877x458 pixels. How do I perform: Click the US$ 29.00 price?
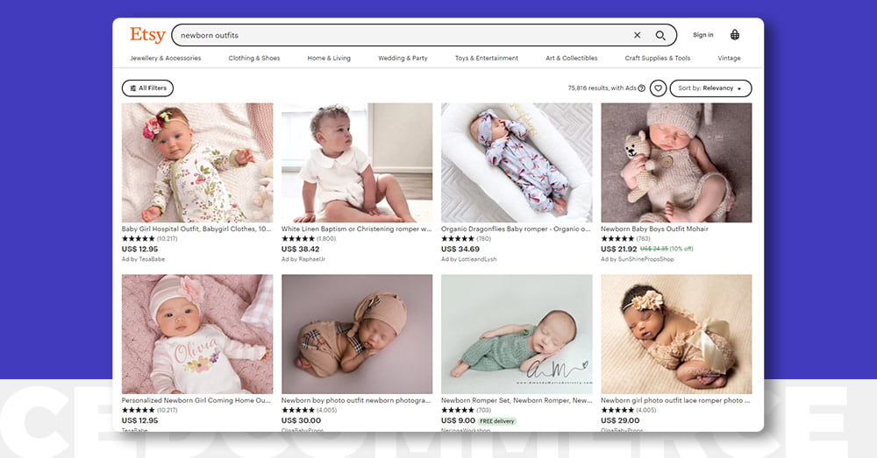click(620, 420)
